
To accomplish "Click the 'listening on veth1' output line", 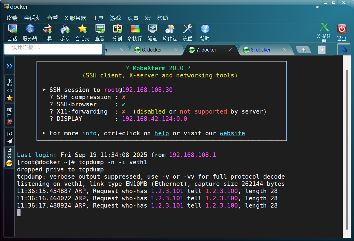I will (151, 184).
